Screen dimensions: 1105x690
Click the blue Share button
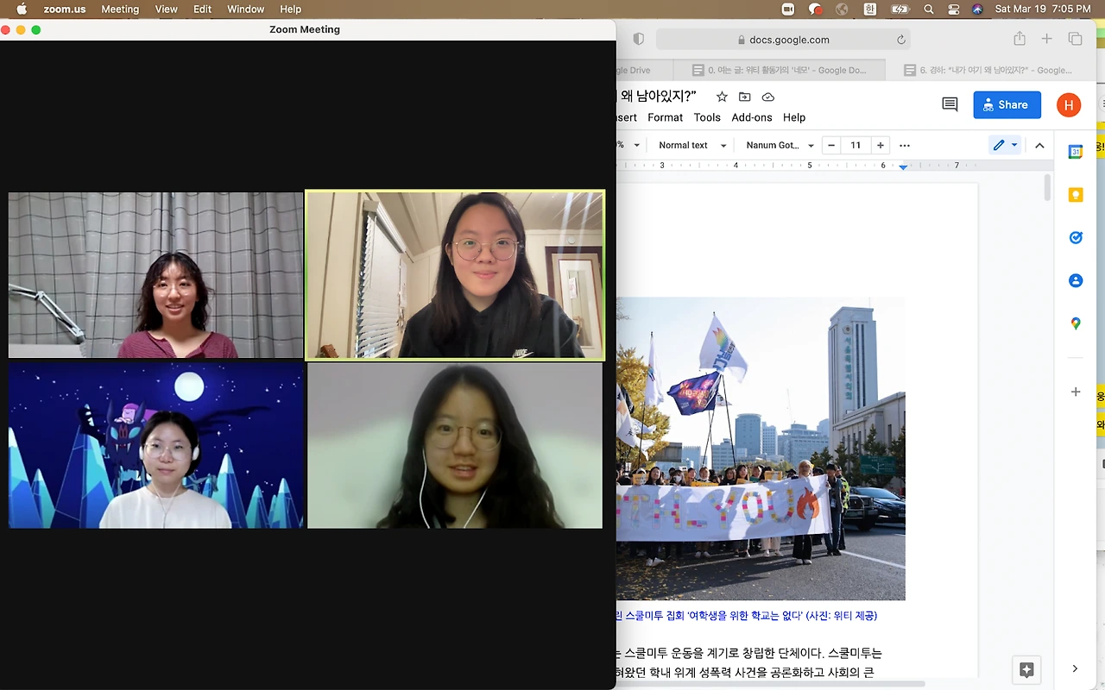pyautogui.click(x=1007, y=104)
